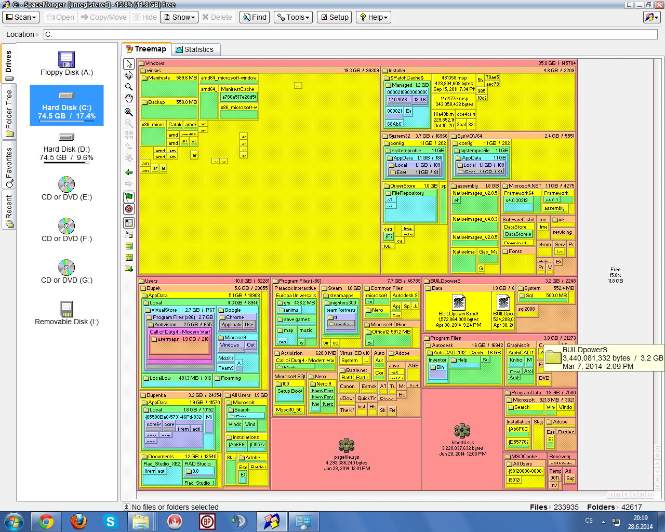Zoom in using the green plus magnifier
This screenshot has height=532, width=665.
coord(129,112)
